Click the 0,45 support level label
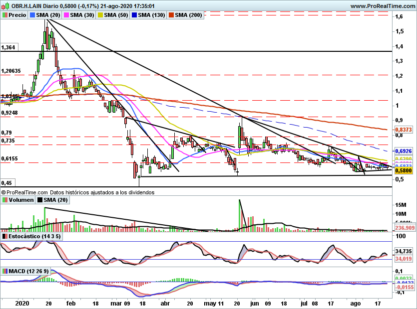Screen dimensions: 417x309 [x=7, y=182]
